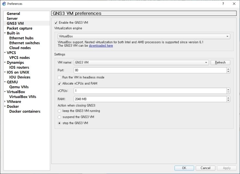Click the vCPUs input field
The height and width of the screenshot is (174, 240).
pos(150,91)
